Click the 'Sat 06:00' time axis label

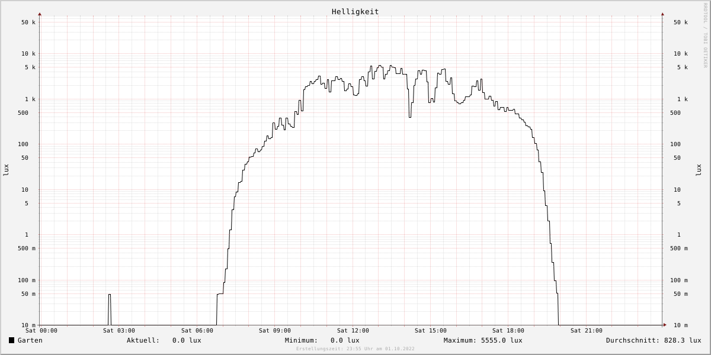point(197,331)
